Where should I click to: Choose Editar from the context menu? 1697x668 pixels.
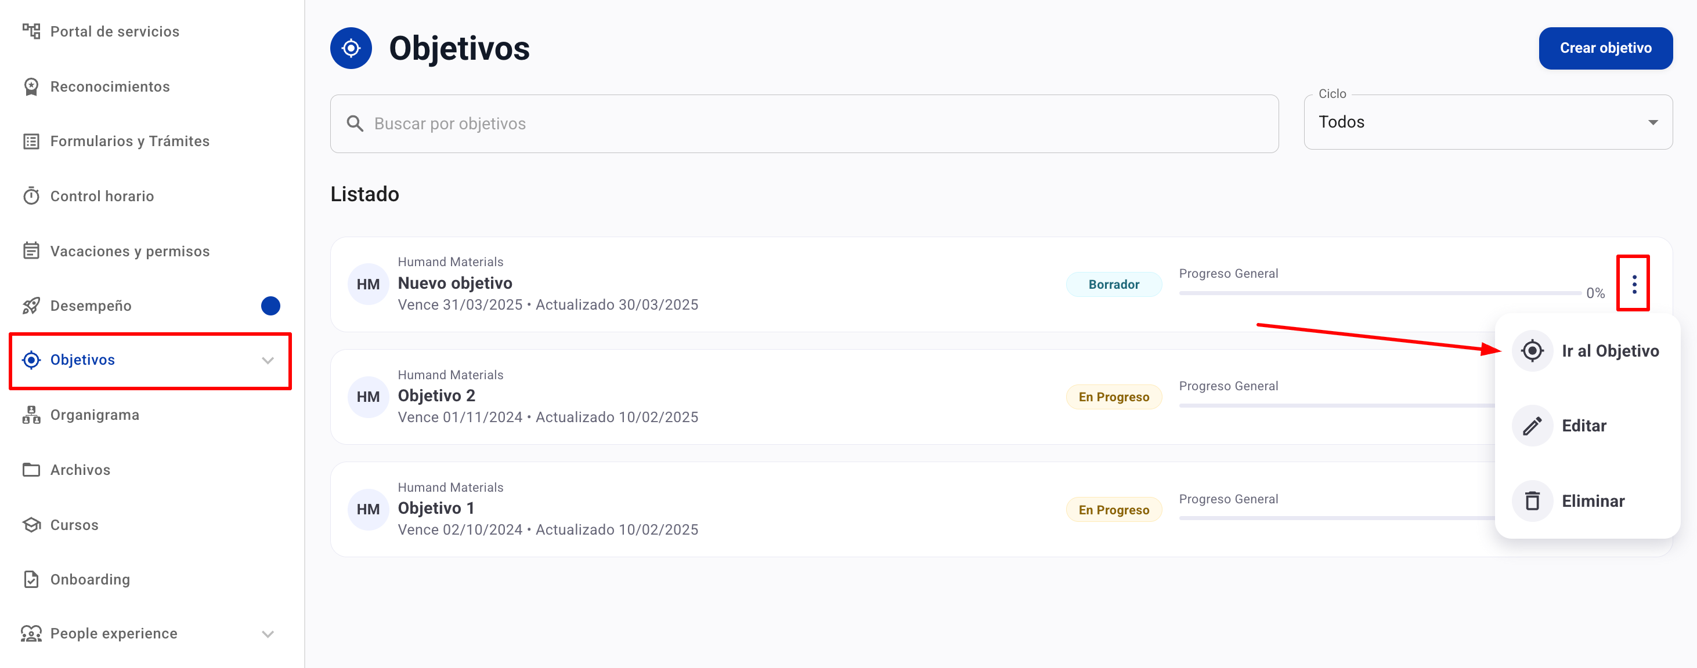pos(1587,426)
